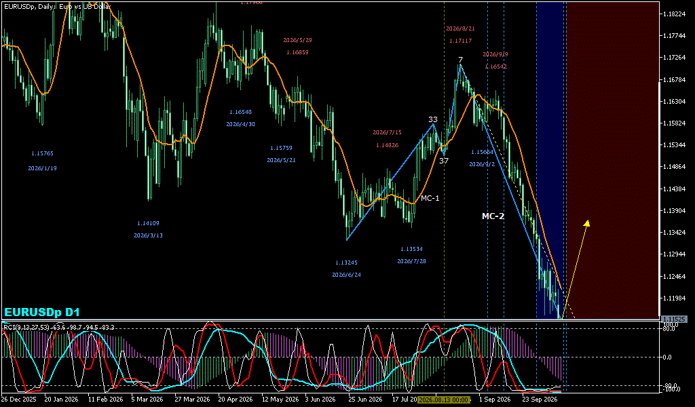Click the date annotation 2026/7/28
The image size is (695, 407).
click(x=411, y=261)
